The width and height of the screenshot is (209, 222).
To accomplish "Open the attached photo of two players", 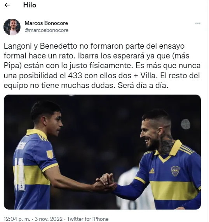I will [102, 152].
